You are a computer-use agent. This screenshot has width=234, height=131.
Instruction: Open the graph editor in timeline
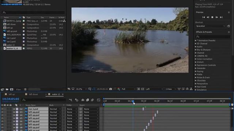coord(98,100)
